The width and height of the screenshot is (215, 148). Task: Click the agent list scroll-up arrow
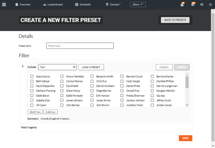click(x=187, y=74)
